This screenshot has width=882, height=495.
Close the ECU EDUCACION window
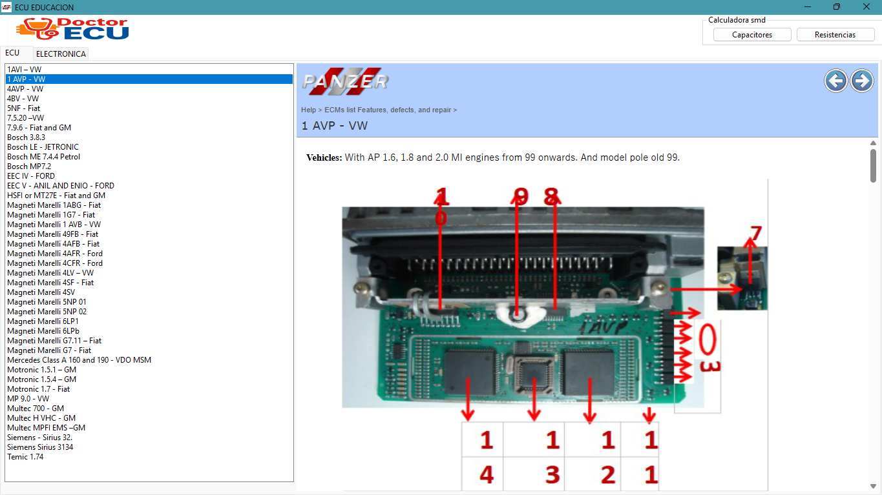click(x=866, y=7)
